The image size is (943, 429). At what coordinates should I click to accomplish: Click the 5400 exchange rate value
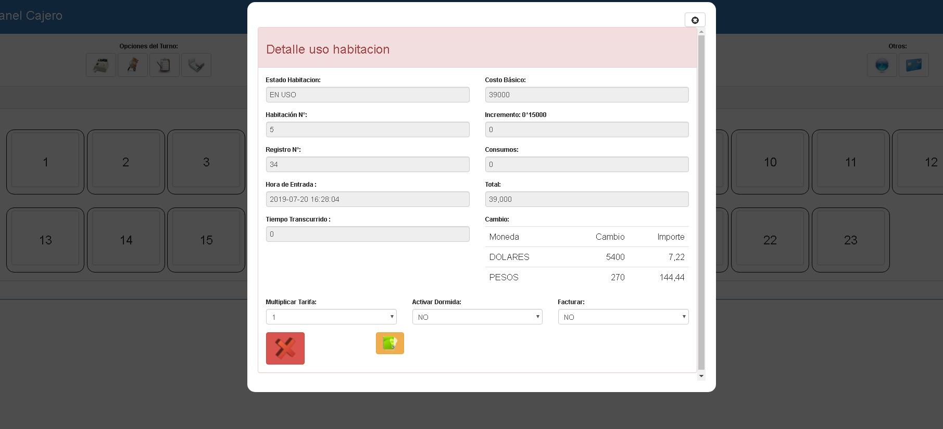pyautogui.click(x=615, y=257)
